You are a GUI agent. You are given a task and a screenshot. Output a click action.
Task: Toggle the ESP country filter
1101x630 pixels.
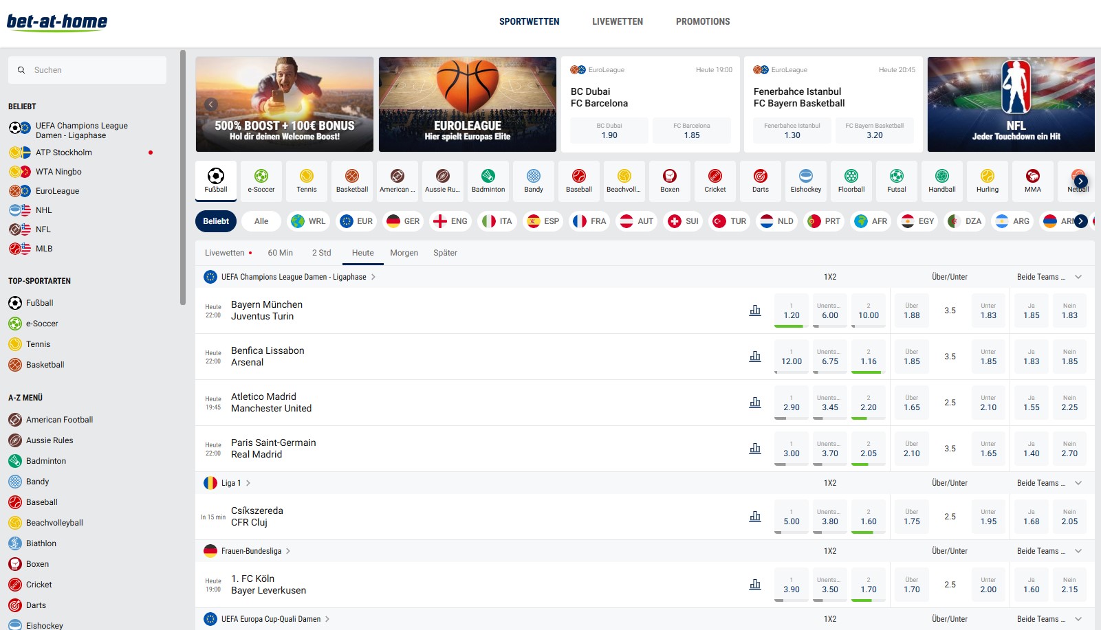click(x=543, y=221)
